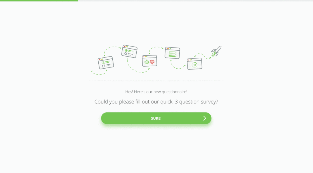Click the green thumbs up icon

pyautogui.click(x=147, y=62)
